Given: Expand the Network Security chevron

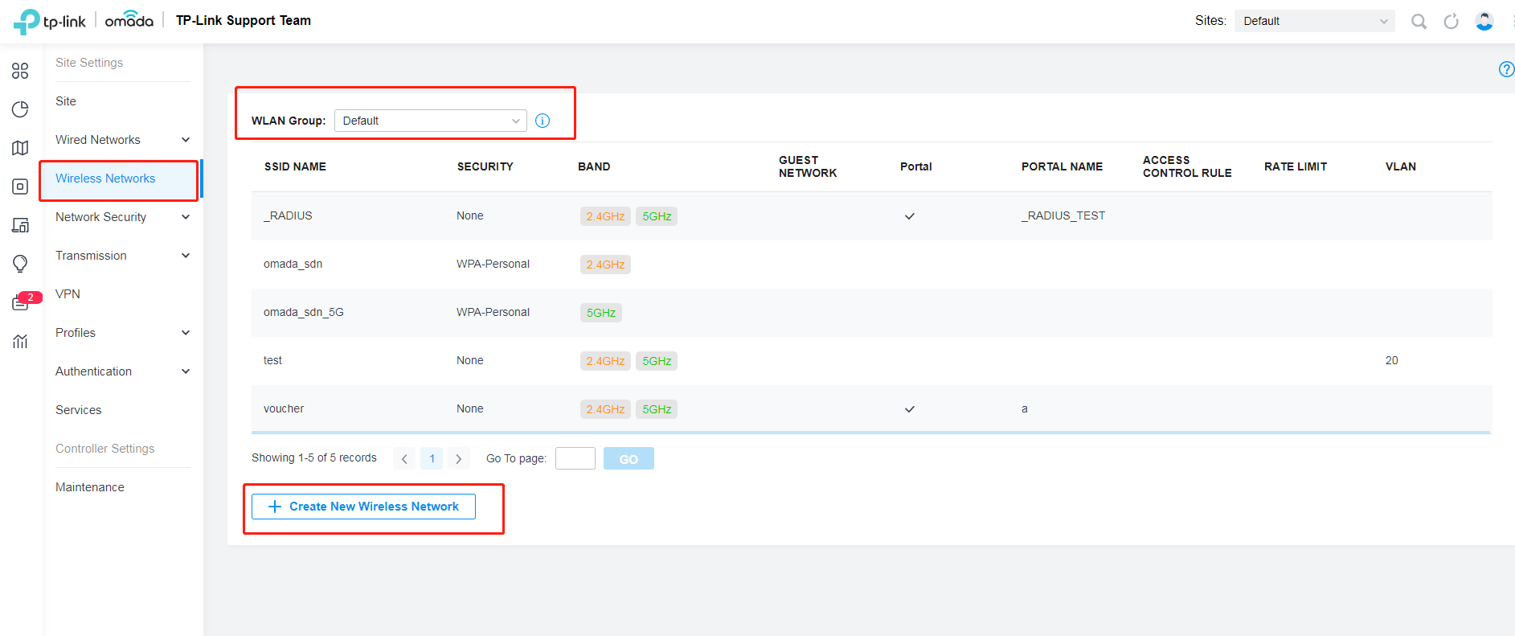Looking at the screenshot, I should (x=186, y=217).
